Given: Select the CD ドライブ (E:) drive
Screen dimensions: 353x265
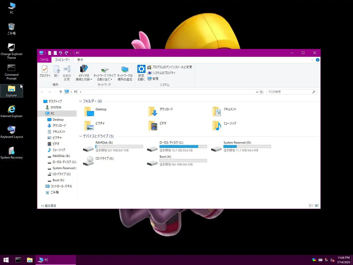Looking at the screenshot, I should [99, 161].
